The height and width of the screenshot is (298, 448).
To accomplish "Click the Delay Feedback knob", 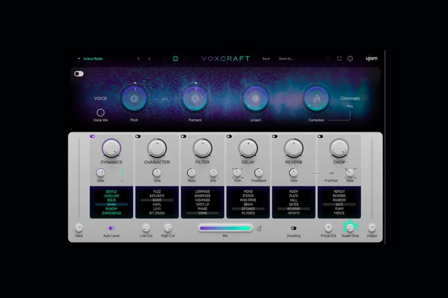I will [259, 173].
